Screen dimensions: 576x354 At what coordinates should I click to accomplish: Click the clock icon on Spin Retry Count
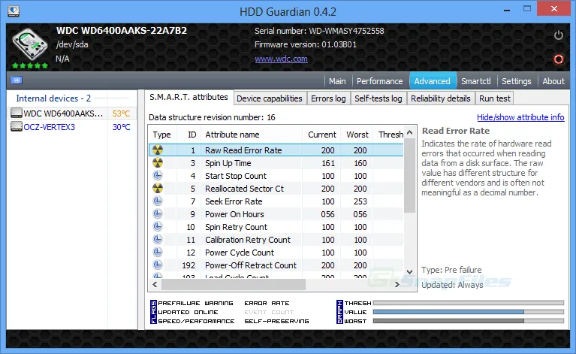pos(158,226)
